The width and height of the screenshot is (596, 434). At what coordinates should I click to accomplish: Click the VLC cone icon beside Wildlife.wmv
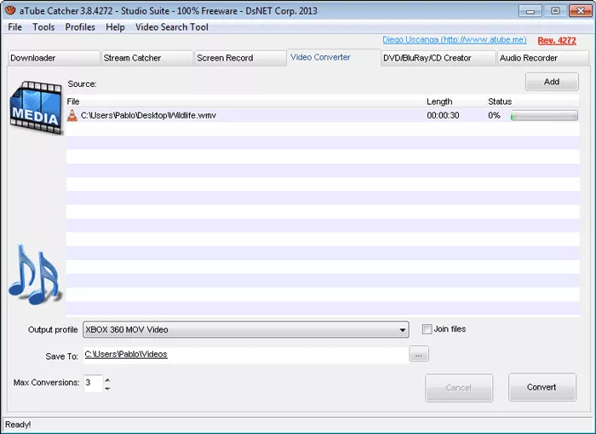click(x=72, y=115)
